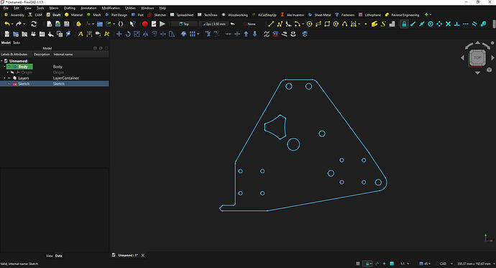Collapse the Unnamed document tree node
496x268 pixels.
pos(2,61)
